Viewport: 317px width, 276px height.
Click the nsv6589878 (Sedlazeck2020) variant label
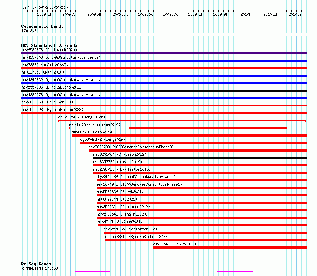coord(49,50)
